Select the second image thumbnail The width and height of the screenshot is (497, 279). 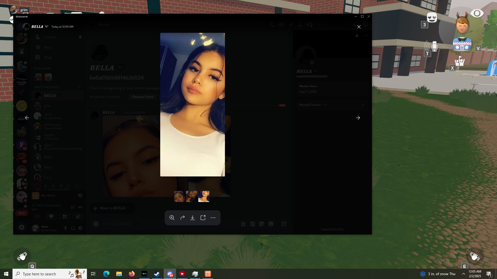click(192, 197)
